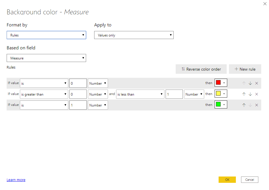
Task: Pick the yellow color swatch
Action: pos(221,94)
